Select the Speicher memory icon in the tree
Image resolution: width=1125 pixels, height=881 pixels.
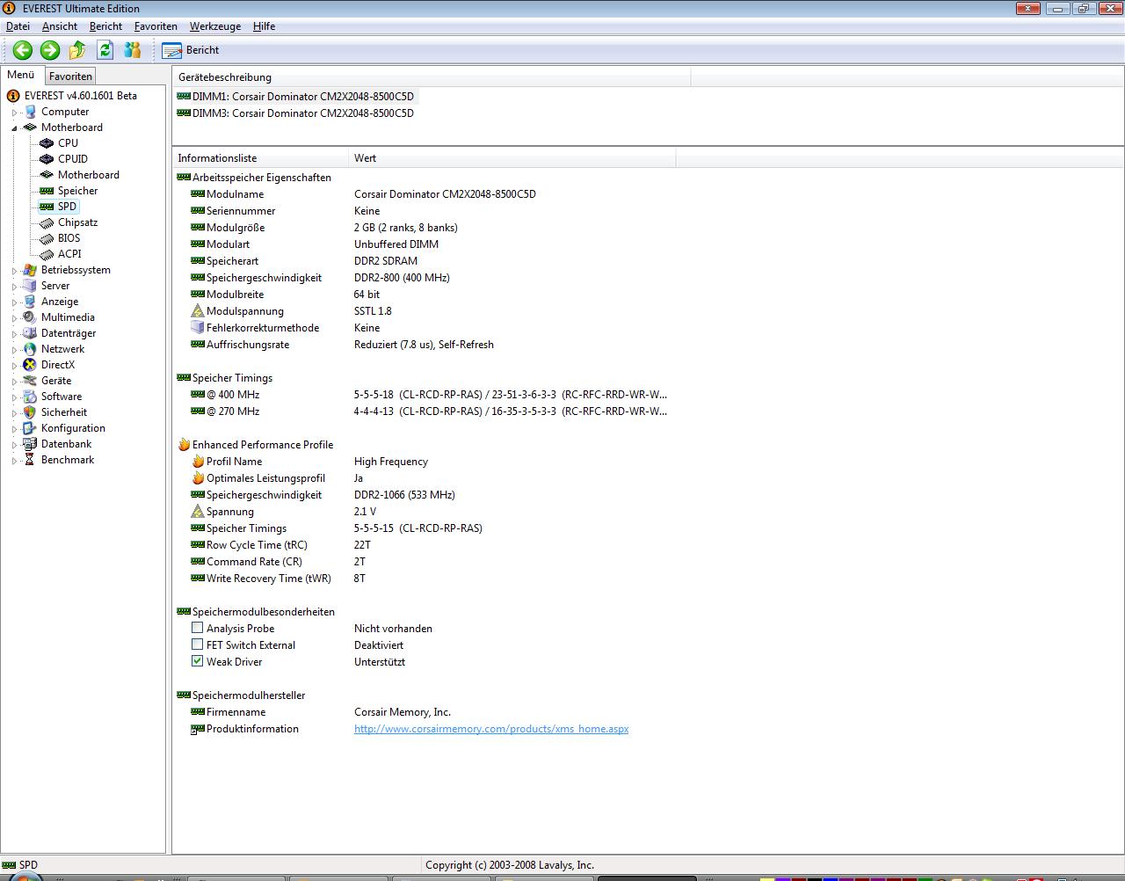pyautogui.click(x=47, y=191)
